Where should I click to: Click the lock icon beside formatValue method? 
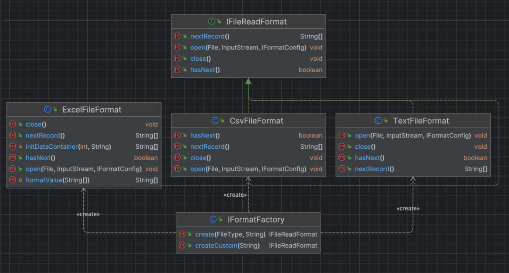pos(20,180)
